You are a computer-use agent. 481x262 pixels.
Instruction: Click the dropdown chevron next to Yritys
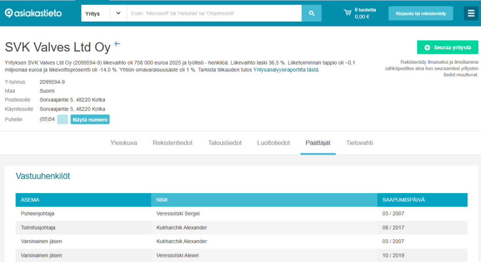coord(118,13)
